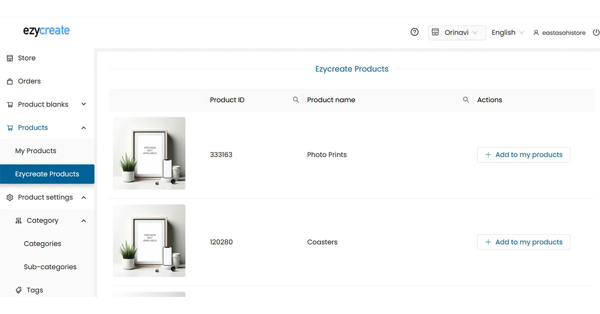Collapse Product settings chevron
Image resolution: width=600 pixels, height=314 pixels.
[83, 197]
